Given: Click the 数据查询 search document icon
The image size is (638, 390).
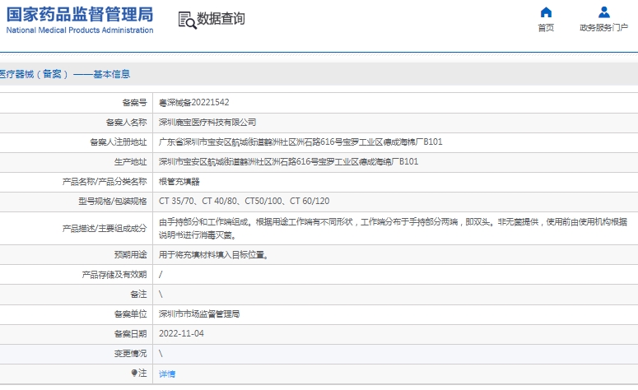Looking at the screenshot, I should [187, 20].
